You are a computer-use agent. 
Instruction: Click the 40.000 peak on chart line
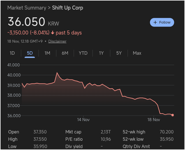pyautogui.click(x=57, y=73)
